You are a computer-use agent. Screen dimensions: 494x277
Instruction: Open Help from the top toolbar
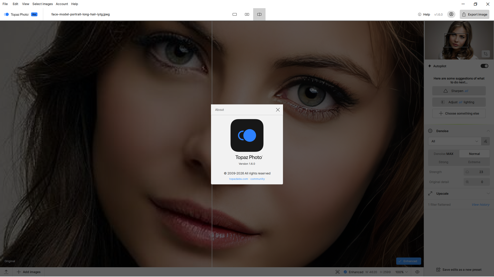coord(424,14)
